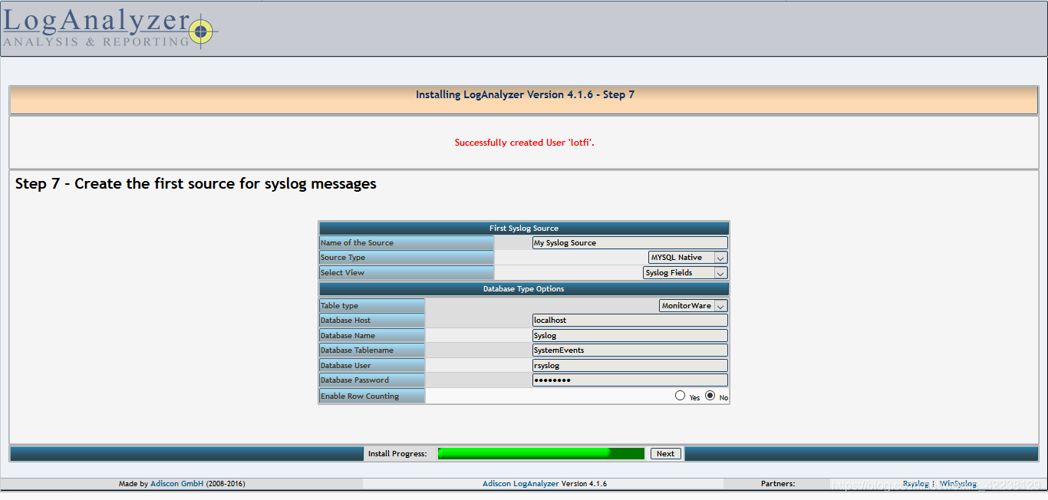Click the install progress bar
1048x500 pixels.
[541, 454]
